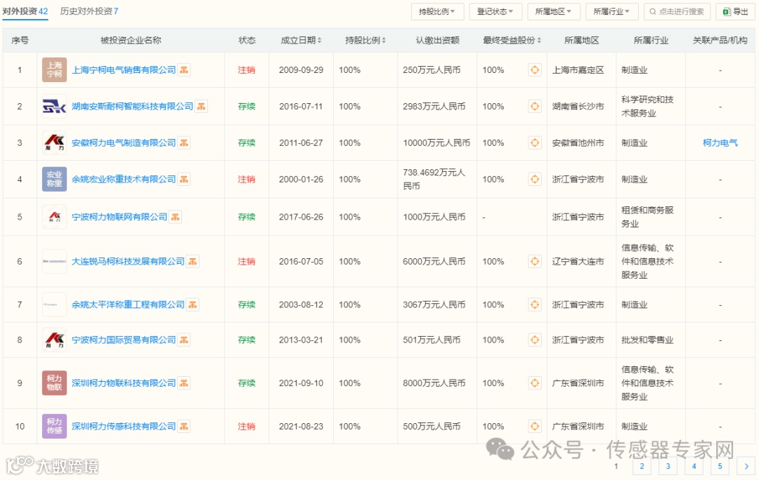Viewport: 759px width, 480px height.
Task: Open 湖南安斯耐柯智能科技有限公司 link
Action: pyautogui.click(x=132, y=107)
